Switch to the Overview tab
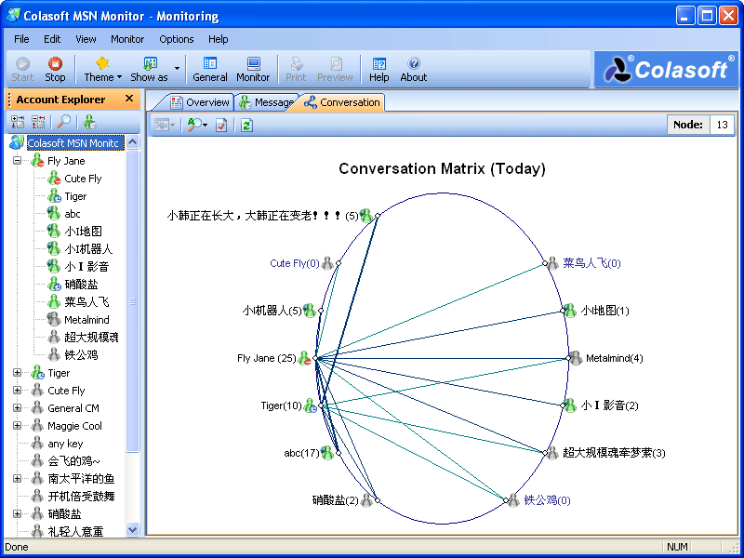Image resolution: width=744 pixels, height=558 pixels. tap(199, 102)
